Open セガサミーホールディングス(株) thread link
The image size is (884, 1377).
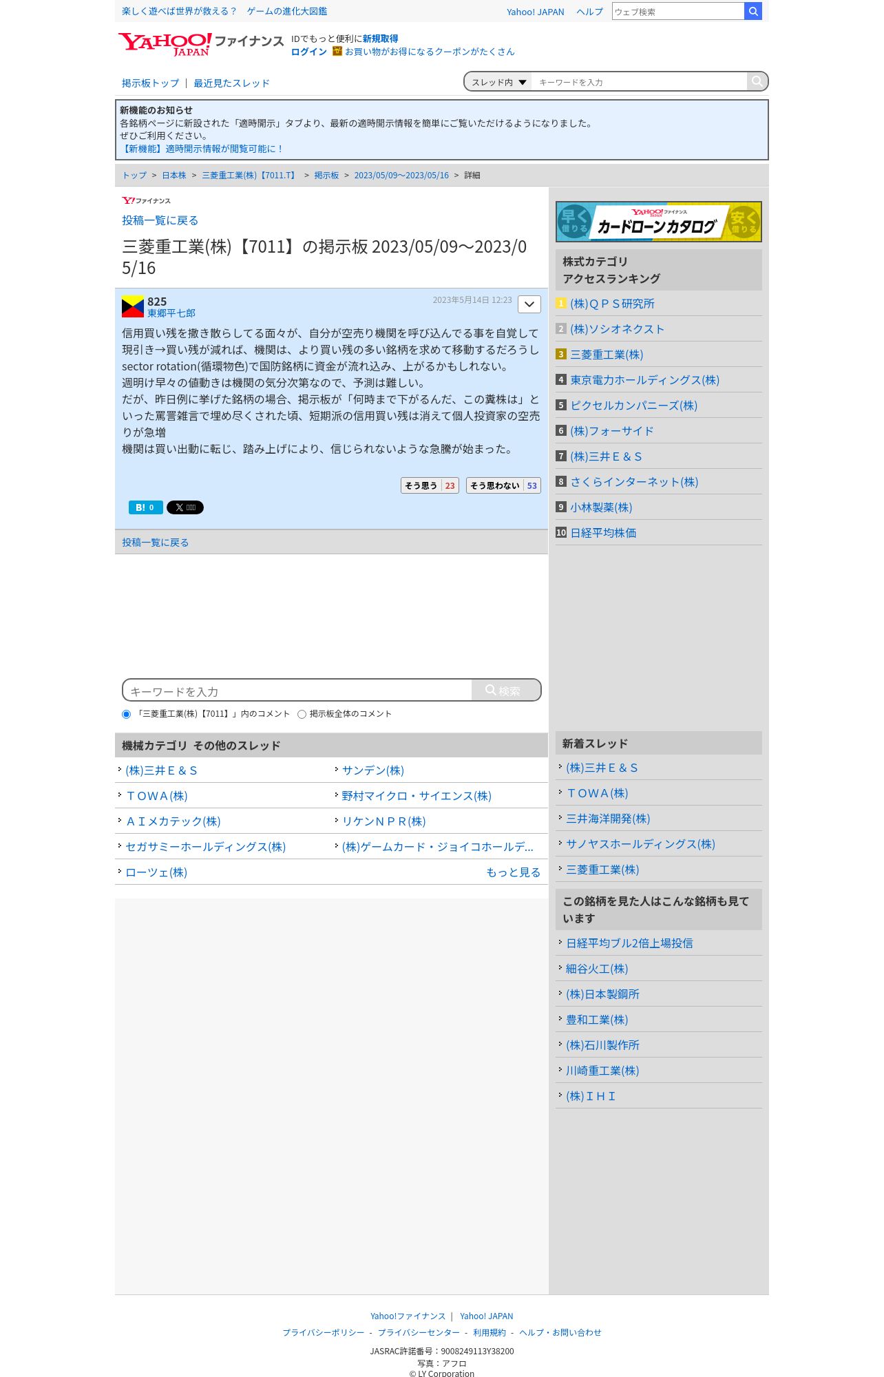[x=205, y=847]
